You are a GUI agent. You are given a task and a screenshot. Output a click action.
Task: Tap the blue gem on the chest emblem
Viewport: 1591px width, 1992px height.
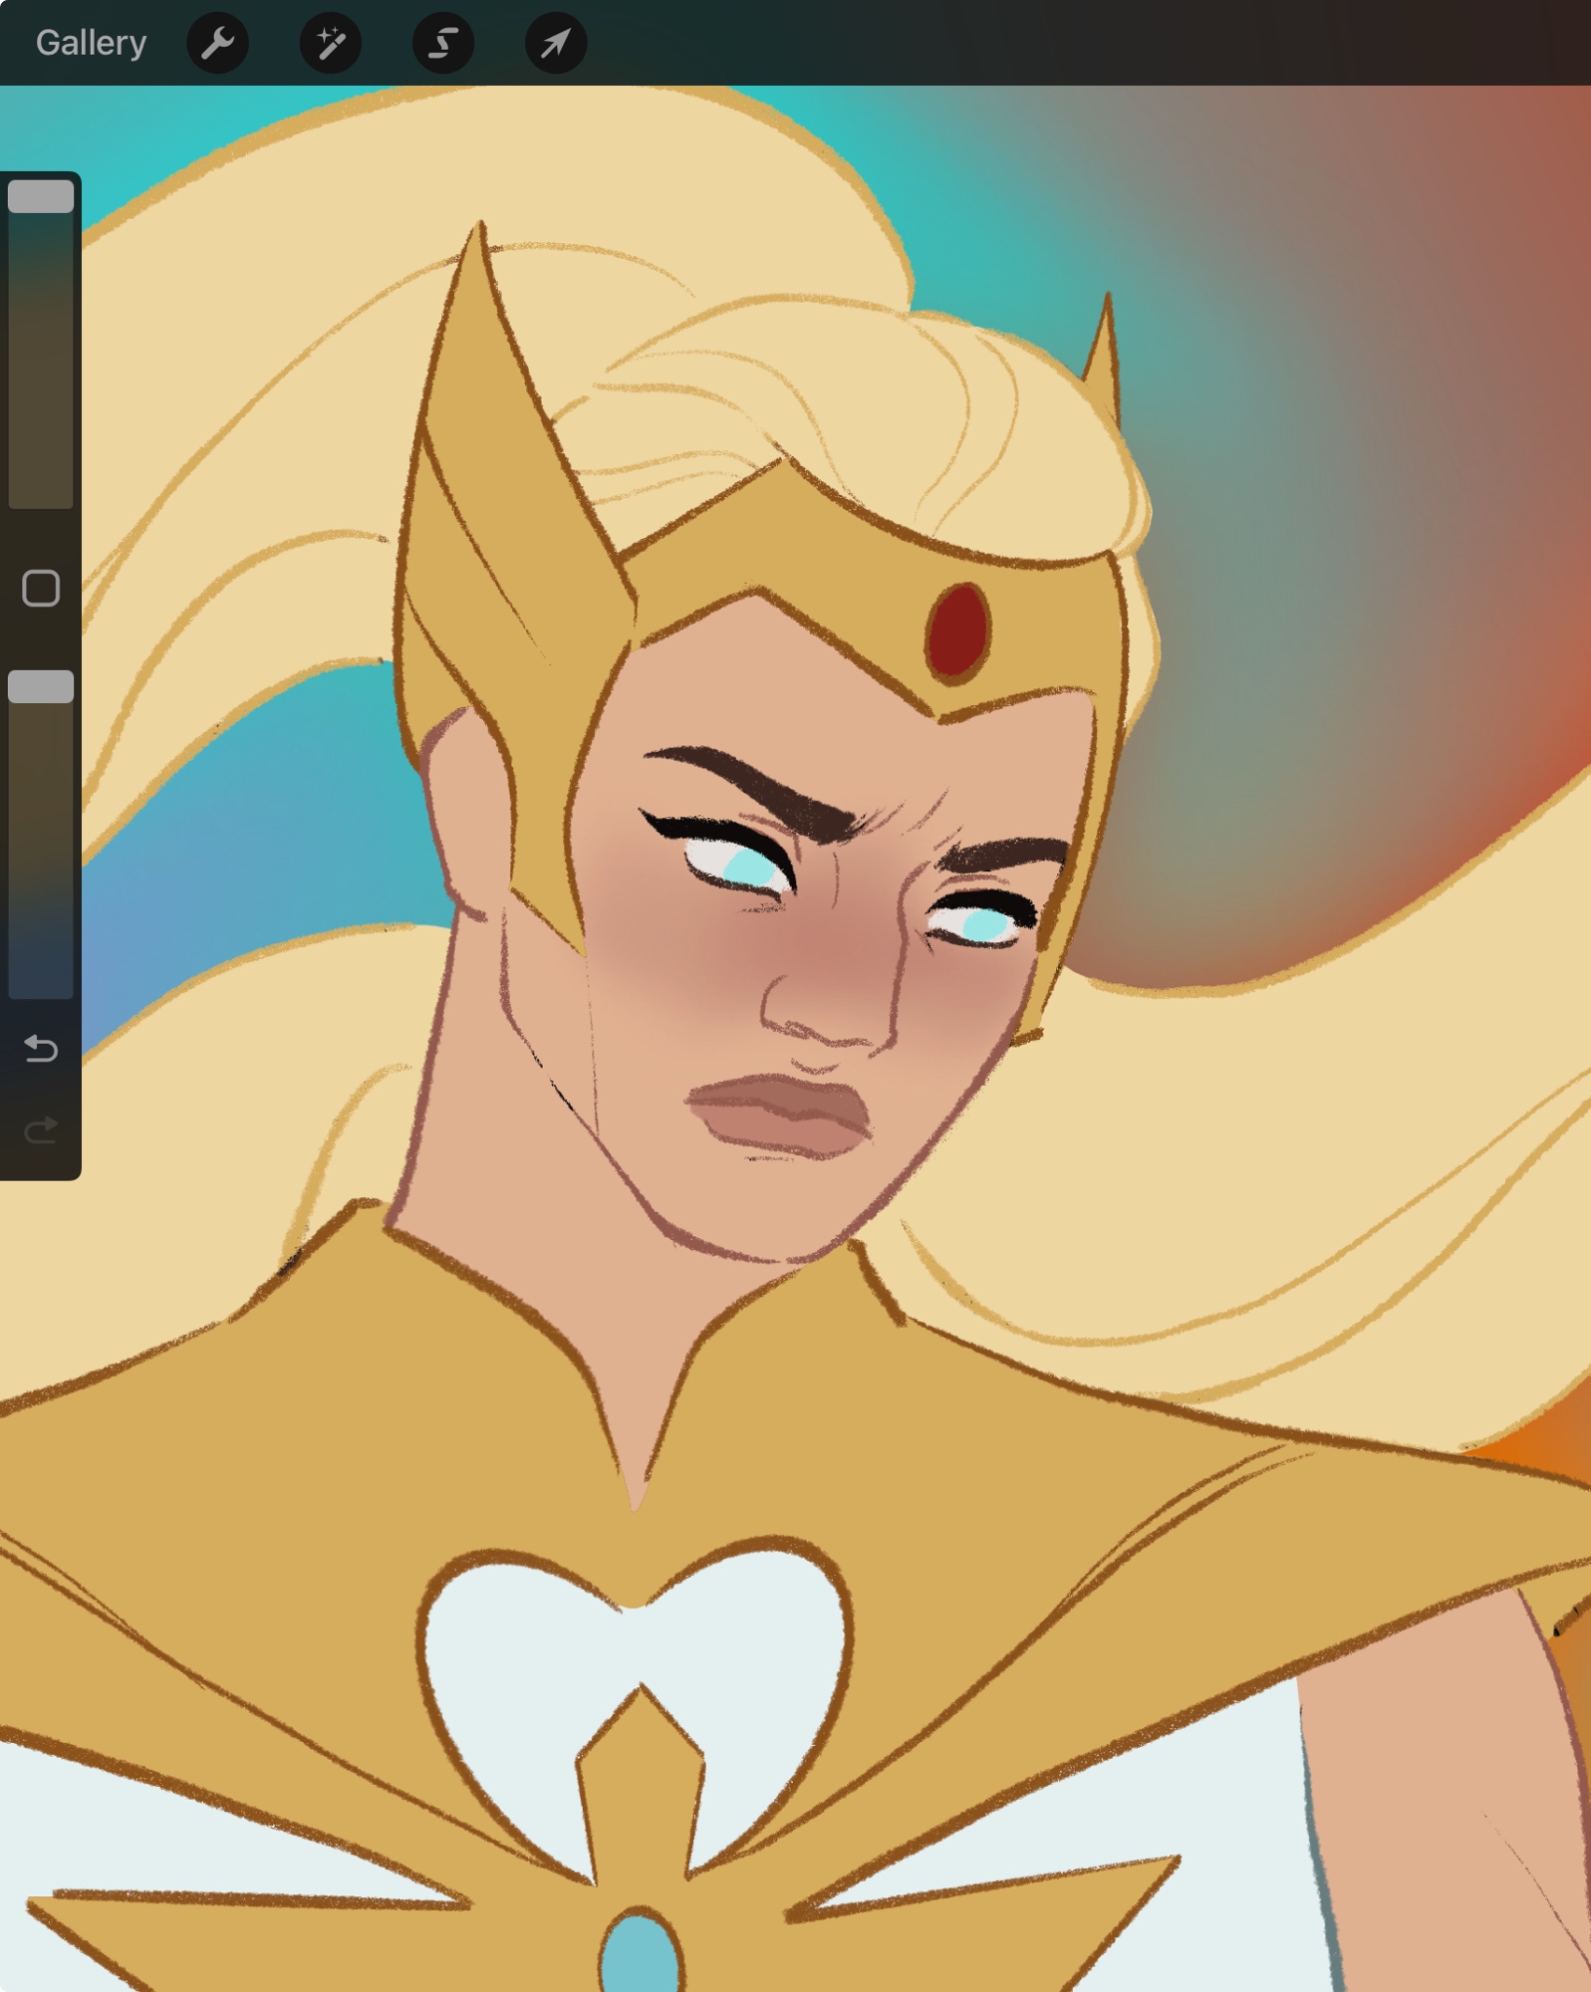641,1952
